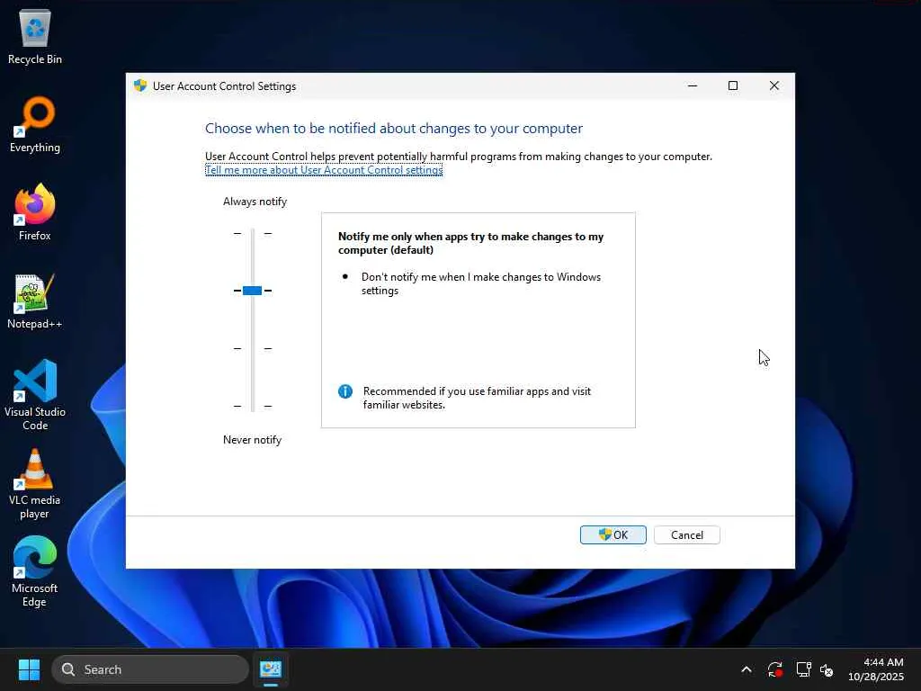Set slider to the Never notify bottom tick
The width and height of the screenshot is (921, 691).
[x=253, y=406]
